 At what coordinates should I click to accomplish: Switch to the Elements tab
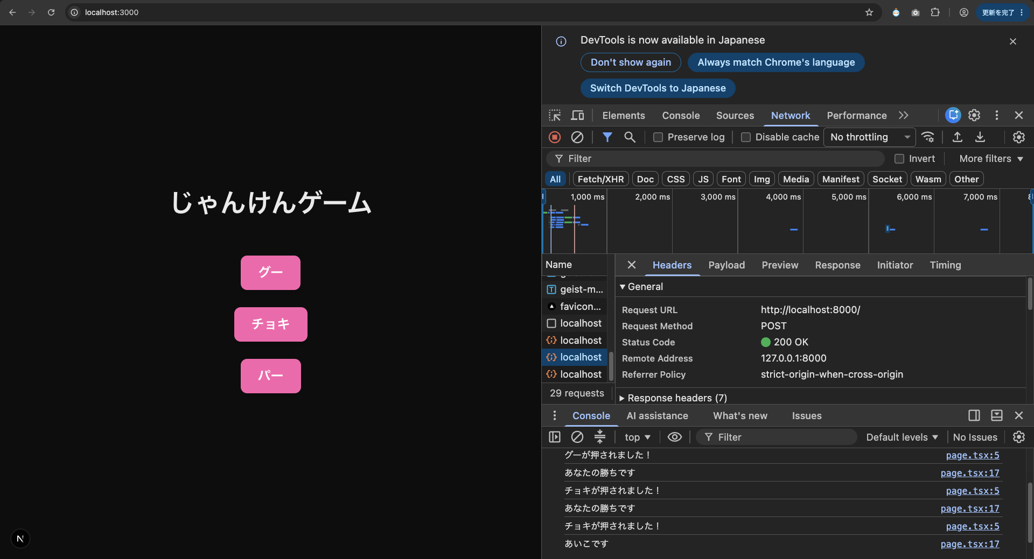coord(624,116)
